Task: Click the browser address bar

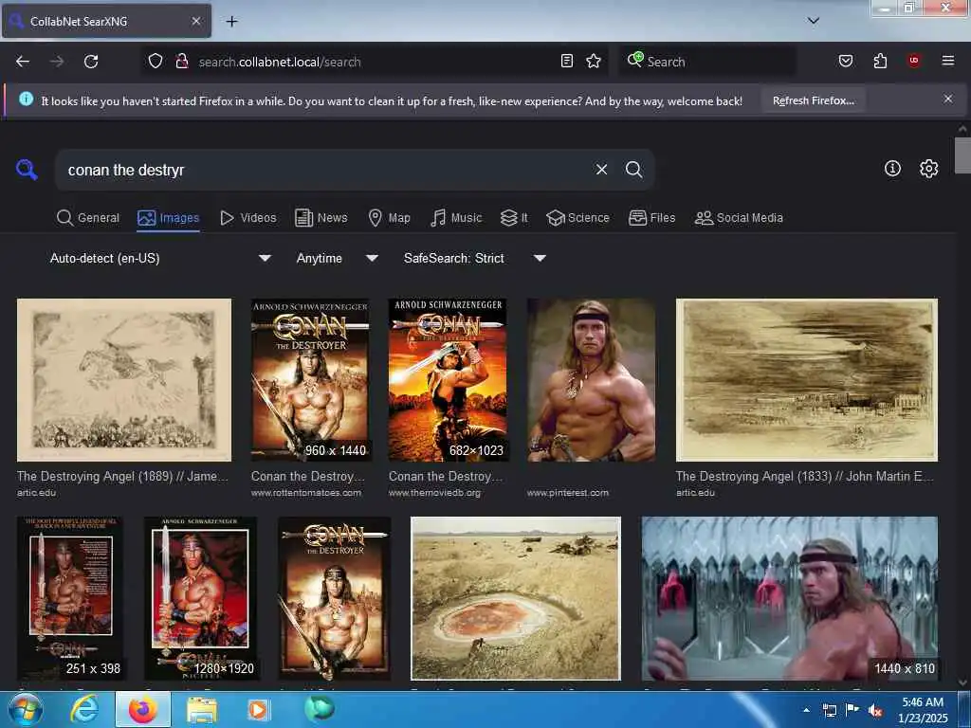Action: coord(375,62)
